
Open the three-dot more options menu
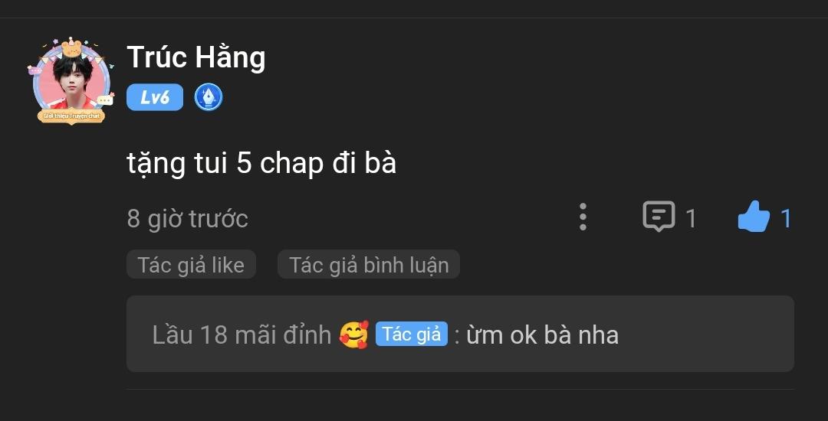583,217
